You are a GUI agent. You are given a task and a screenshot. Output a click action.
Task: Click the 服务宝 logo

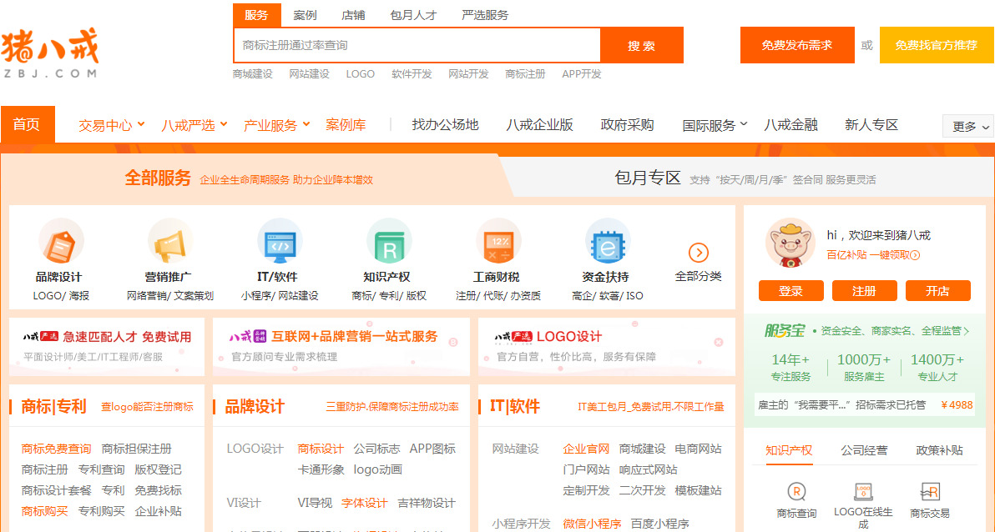[785, 330]
